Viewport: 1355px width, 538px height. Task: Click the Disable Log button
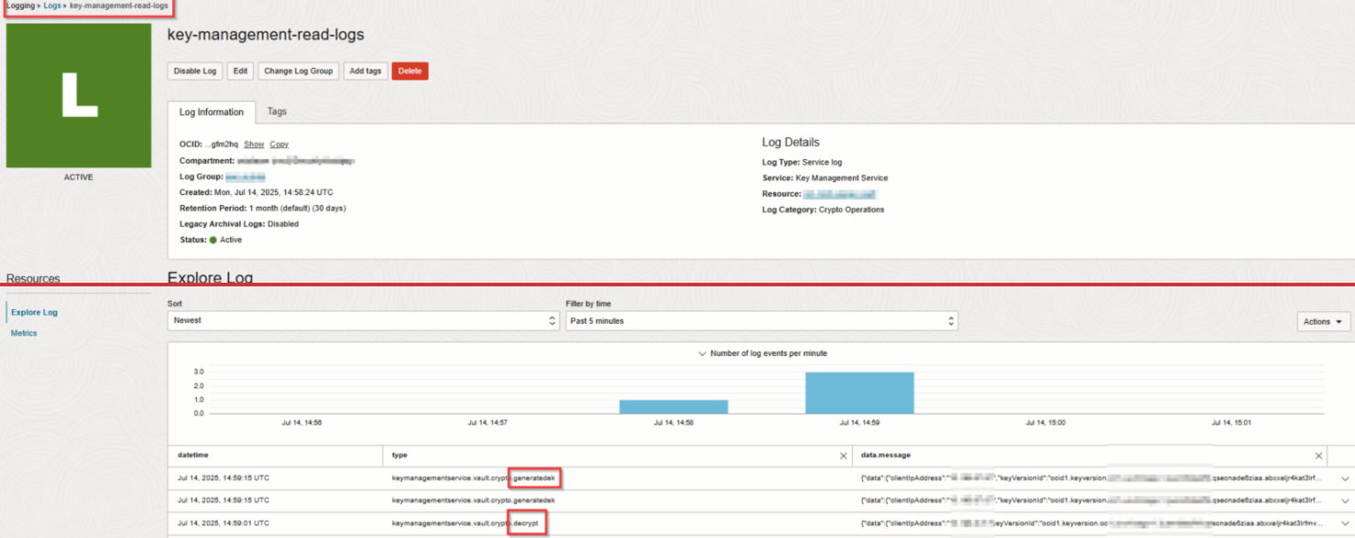click(193, 70)
